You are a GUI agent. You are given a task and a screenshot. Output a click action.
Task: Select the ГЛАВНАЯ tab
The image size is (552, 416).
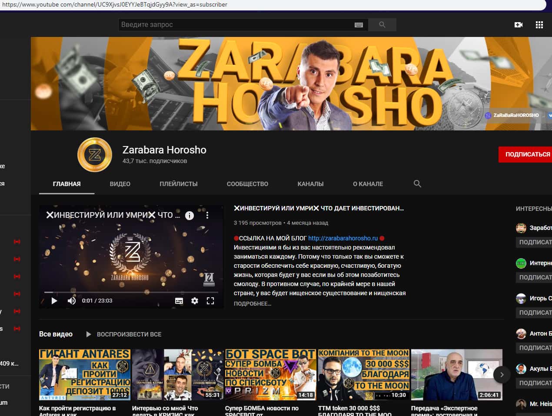(67, 184)
